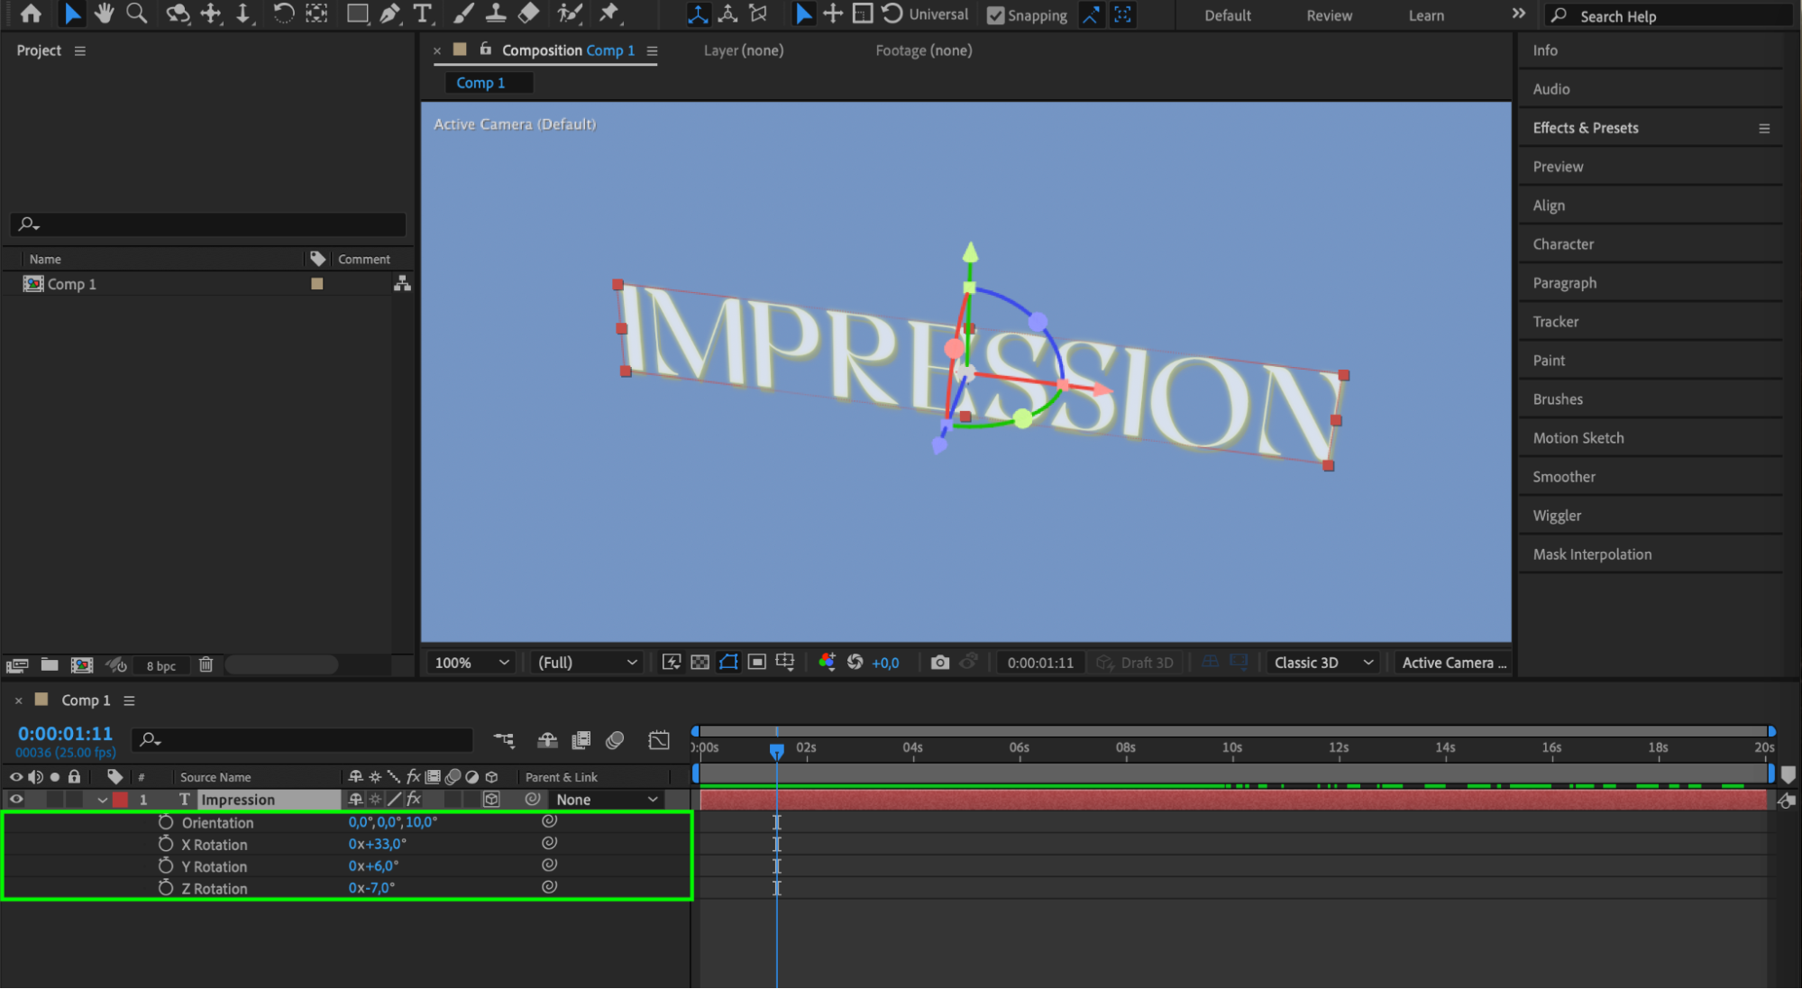Image resolution: width=1802 pixels, height=989 pixels.
Task: Click the Home icon
Action: (x=31, y=14)
